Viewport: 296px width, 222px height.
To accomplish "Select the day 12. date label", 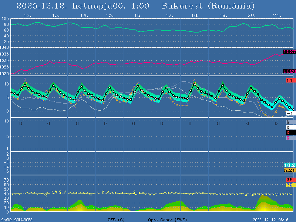I will pyautogui.click(x=27, y=15).
